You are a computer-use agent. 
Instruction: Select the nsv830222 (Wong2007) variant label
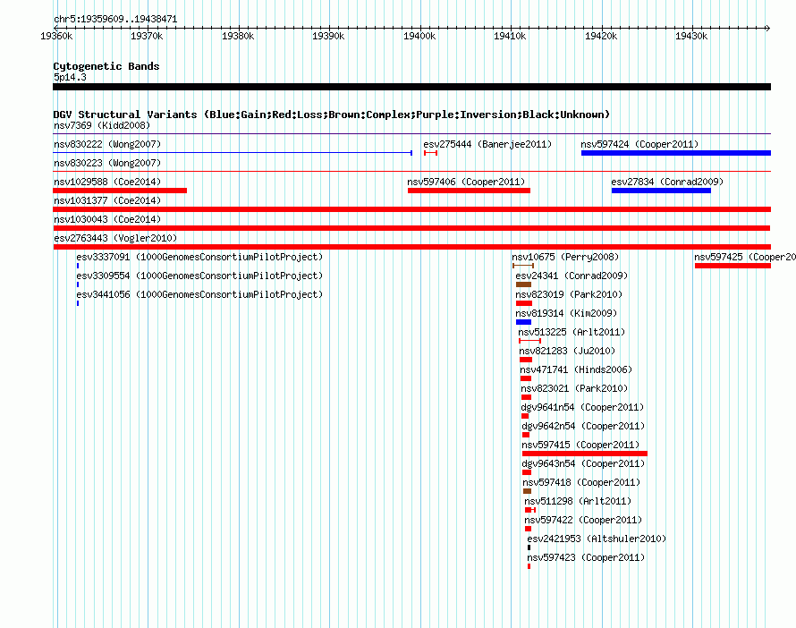click(x=107, y=144)
